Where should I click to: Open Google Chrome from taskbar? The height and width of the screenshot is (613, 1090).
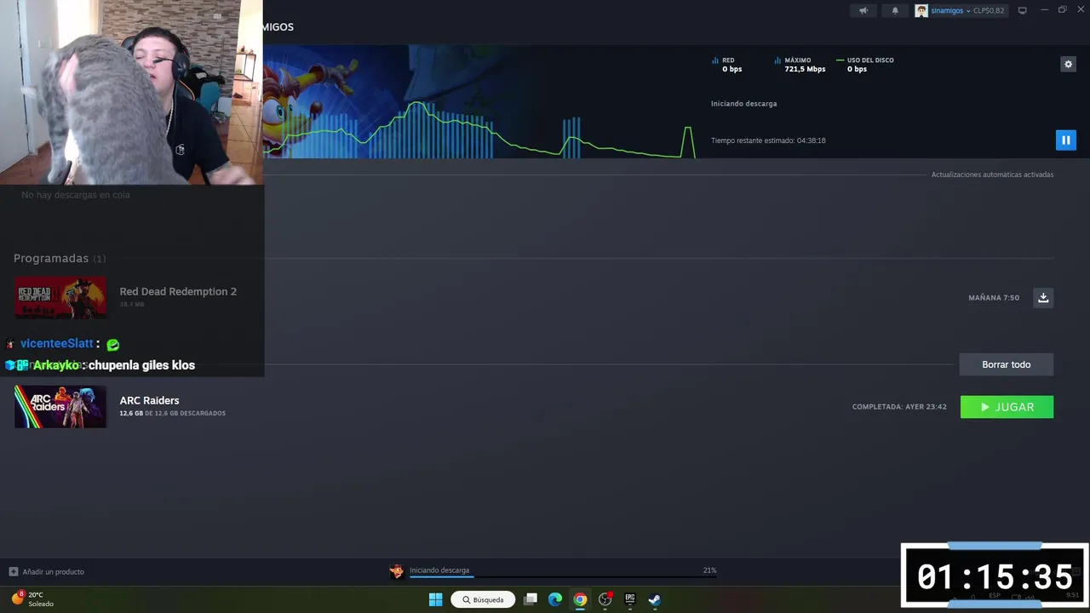(580, 599)
